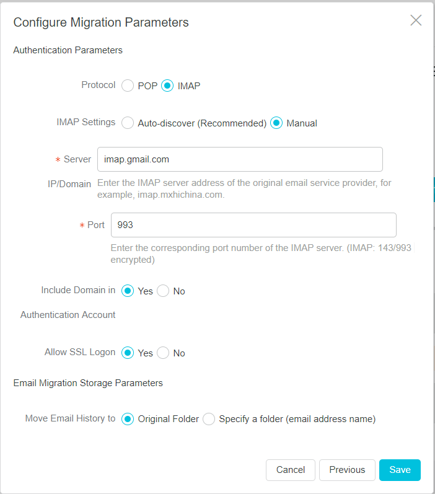This screenshot has height=494, width=435.
Task: Disable SSL Logon by selecting No
Action: 163,353
